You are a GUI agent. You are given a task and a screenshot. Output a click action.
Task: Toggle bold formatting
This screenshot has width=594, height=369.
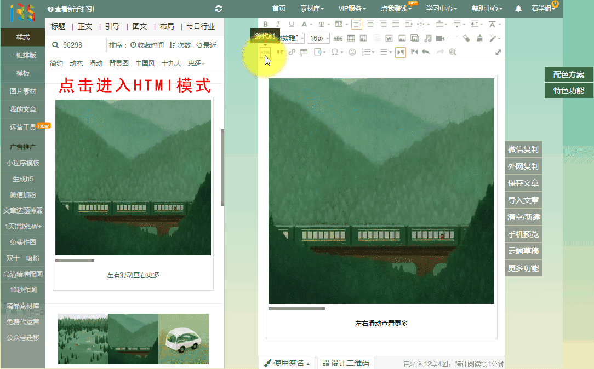266,24
